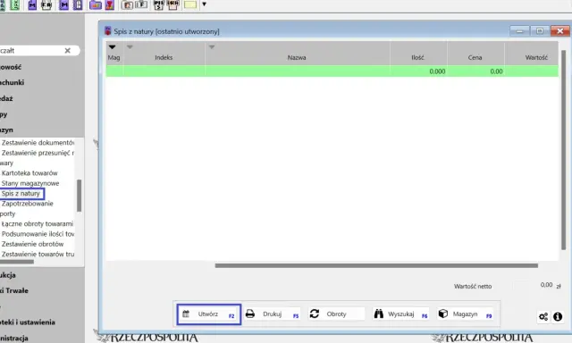
Task: Open Zestawienie towarów tru... report
Action: pos(38,255)
